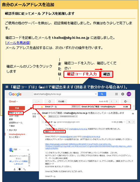Click the メールを再送信 link
Image resolution: width=140 pixels, height=182 pixels.
coord(18,43)
